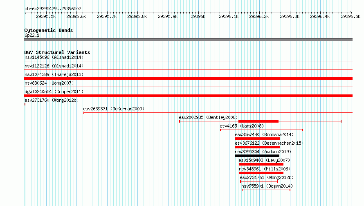
Task: Click ruler position 29395.9k
Action: (x=168, y=16)
